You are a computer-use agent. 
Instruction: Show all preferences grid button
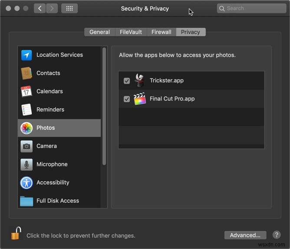coord(69,8)
